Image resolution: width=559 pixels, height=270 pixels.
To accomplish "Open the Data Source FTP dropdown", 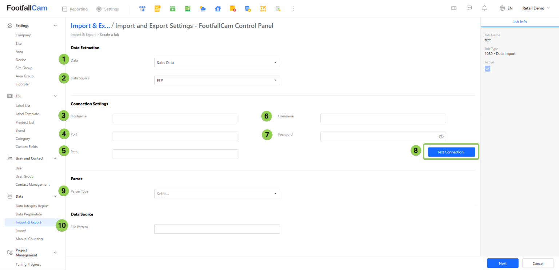I will pyautogui.click(x=217, y=80).
